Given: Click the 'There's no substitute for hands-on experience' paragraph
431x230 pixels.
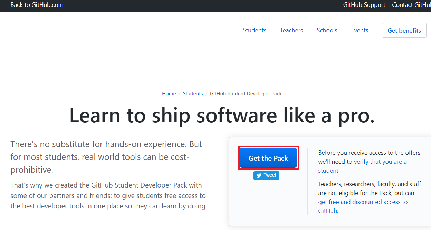Looking at the screenshot, I should (x=106, y=157).
